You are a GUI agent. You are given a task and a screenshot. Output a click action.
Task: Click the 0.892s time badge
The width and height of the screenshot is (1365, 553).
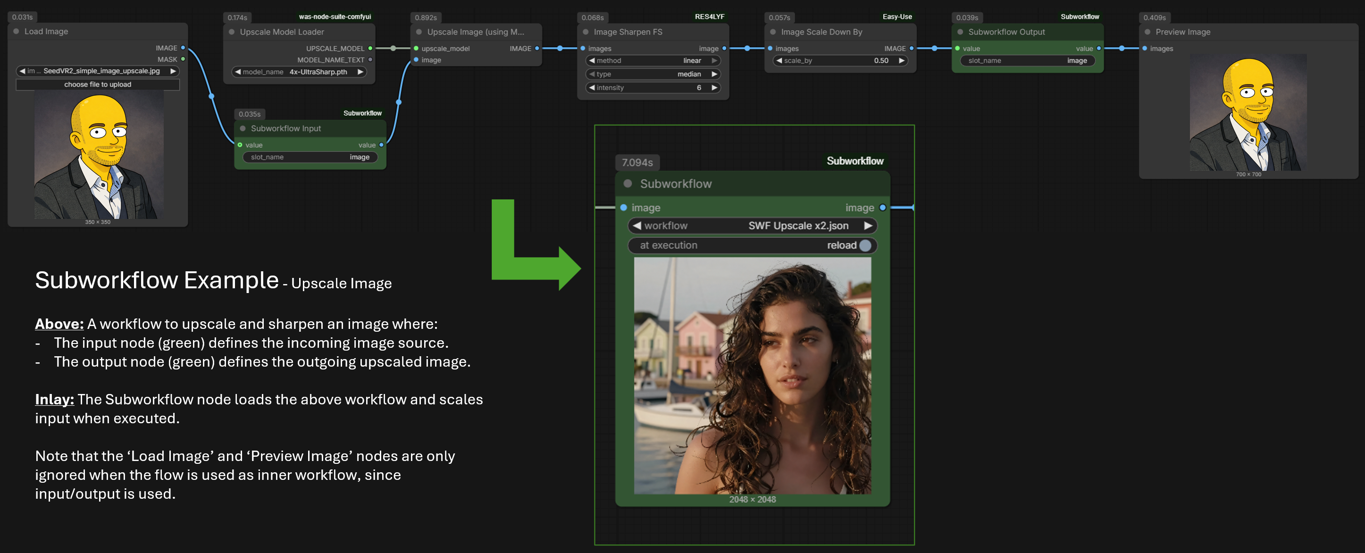[426, 17]
